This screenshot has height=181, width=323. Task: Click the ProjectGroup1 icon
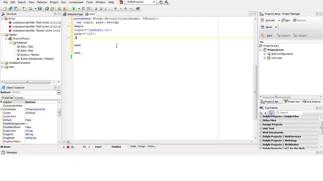[261, 46]
